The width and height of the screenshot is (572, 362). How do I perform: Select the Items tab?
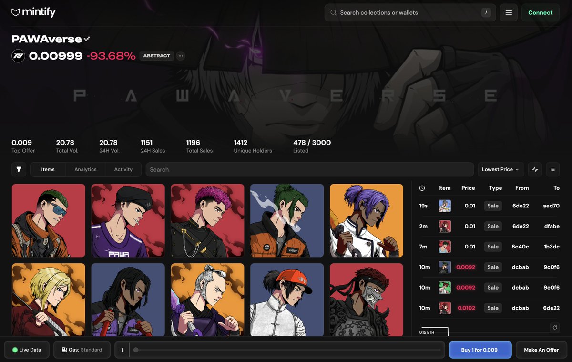[x=48, y=169]
